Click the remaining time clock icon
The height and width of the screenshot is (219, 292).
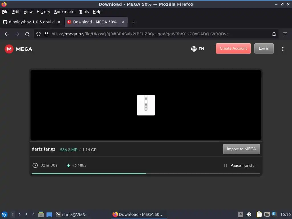coord(35,165)
